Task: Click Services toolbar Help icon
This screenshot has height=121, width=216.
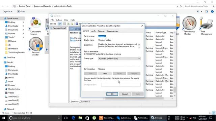Action: (77, 24)
